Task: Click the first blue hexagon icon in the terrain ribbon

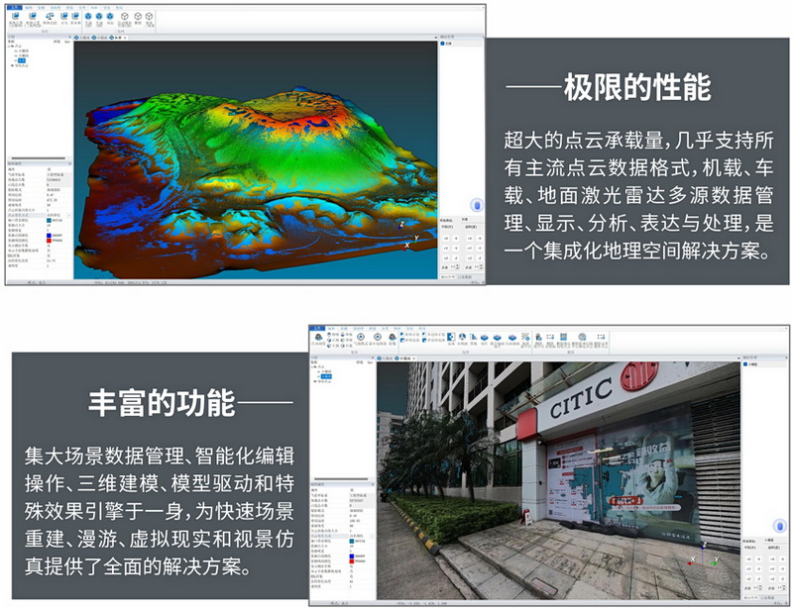Action: coord(88,17)
